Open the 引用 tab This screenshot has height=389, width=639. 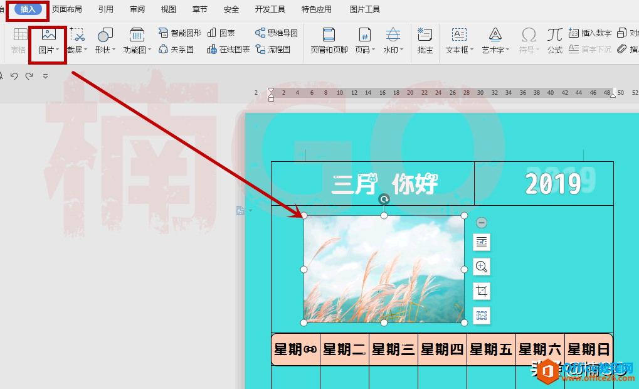tap(106, 9)
